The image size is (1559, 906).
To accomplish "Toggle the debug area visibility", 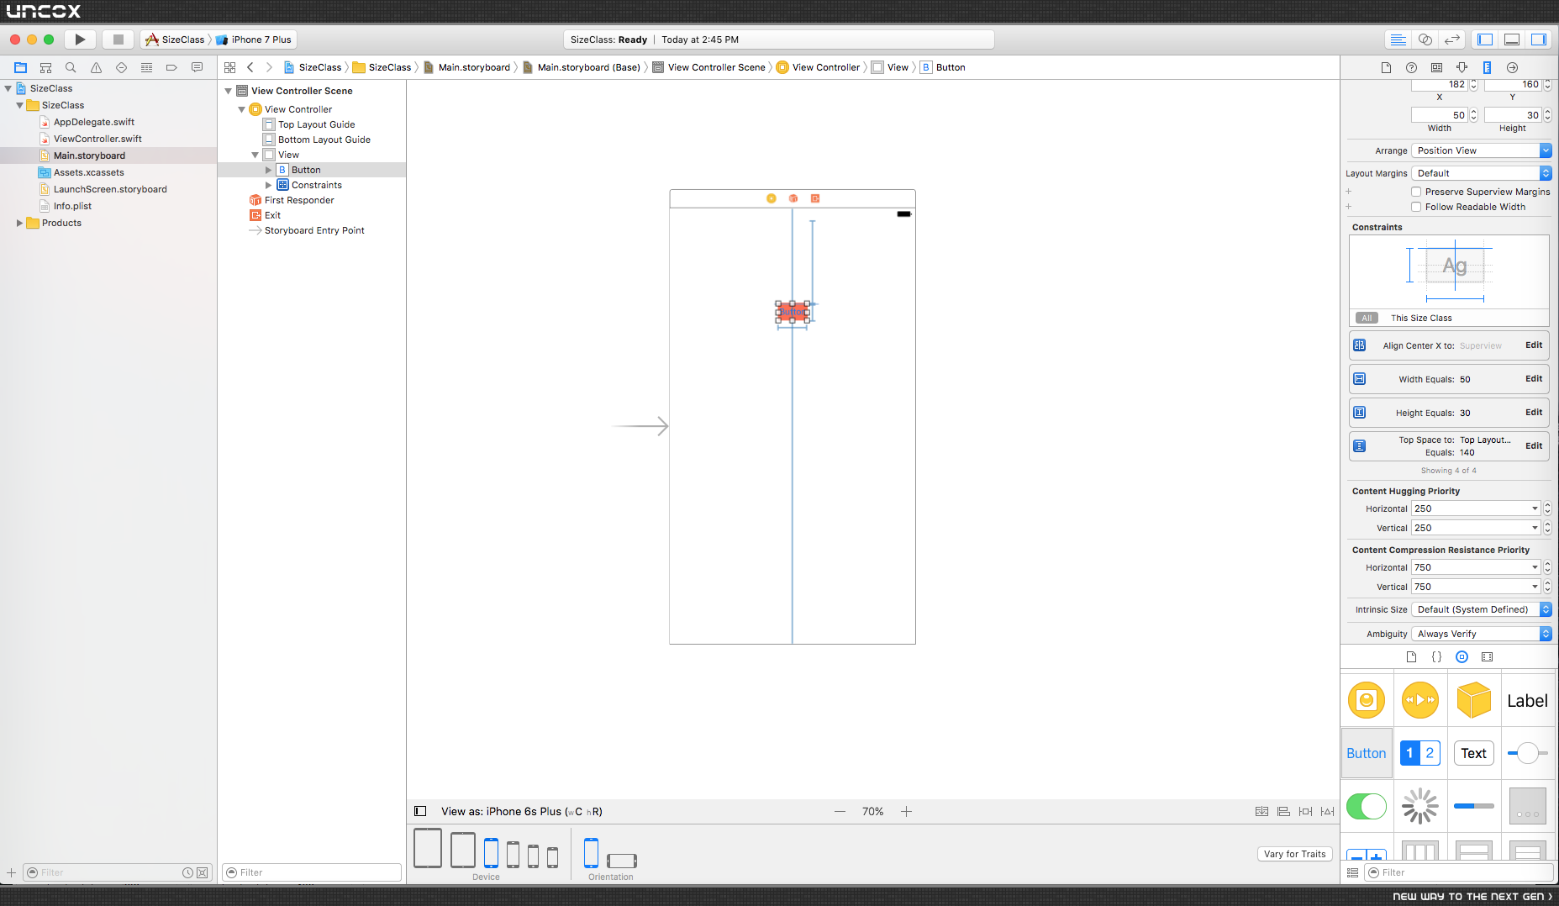I will coord(1512,40).
